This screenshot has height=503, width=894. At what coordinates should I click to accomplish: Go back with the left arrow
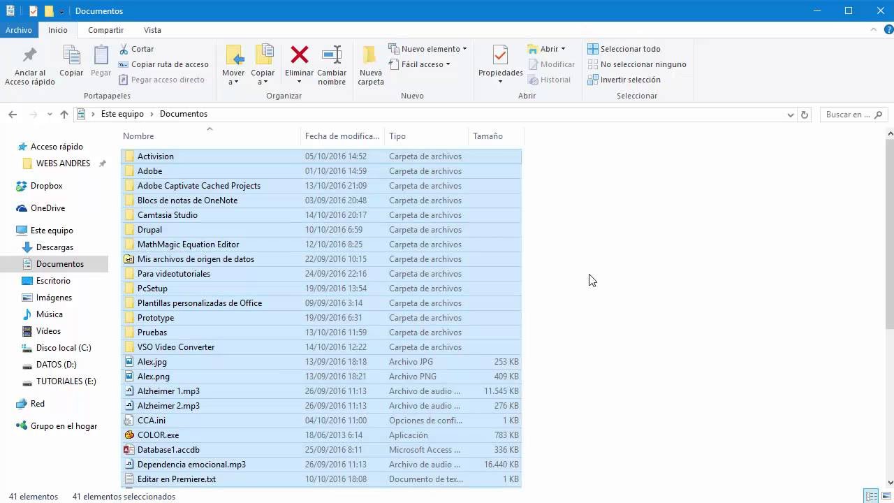13,115
